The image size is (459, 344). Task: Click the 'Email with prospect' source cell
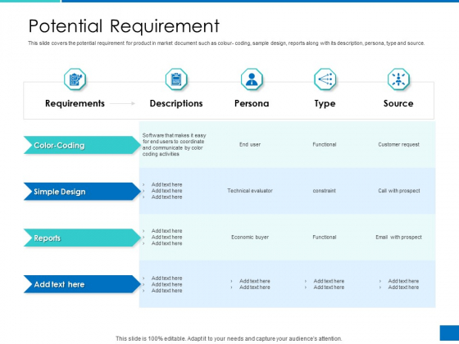click(398, 238)
